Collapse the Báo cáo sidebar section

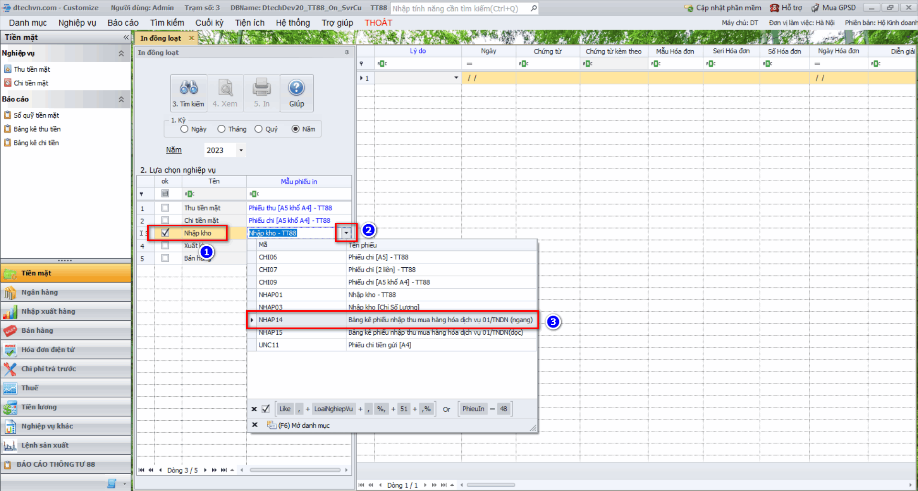[x=121, y=99]
